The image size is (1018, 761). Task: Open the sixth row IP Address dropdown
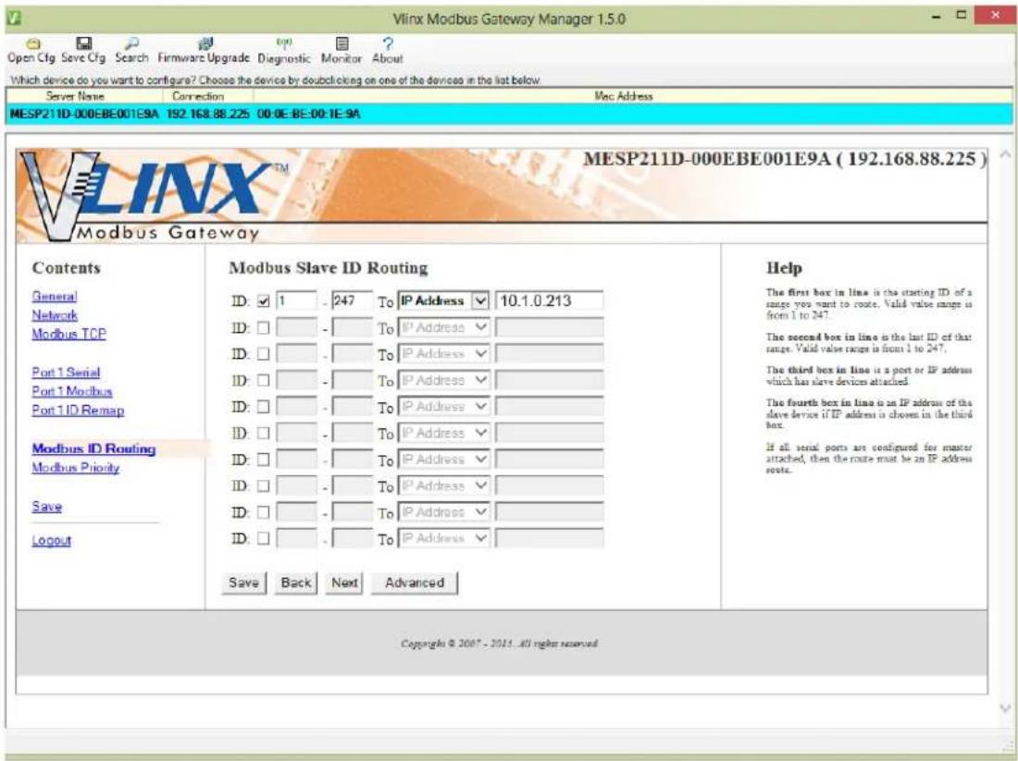(x=443, y=433)
